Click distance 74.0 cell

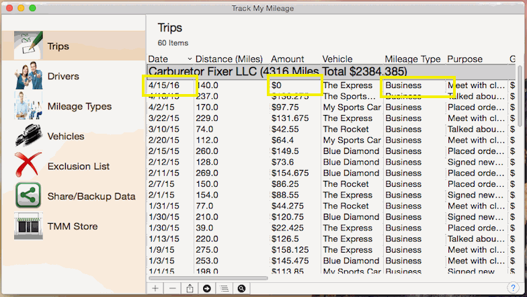click(x=204, y=129)
